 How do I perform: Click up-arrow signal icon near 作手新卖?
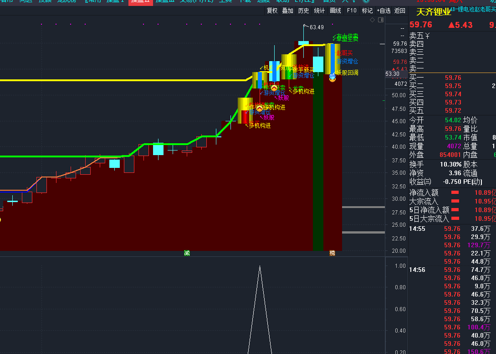pyautogui.click(x=274, y=88)
